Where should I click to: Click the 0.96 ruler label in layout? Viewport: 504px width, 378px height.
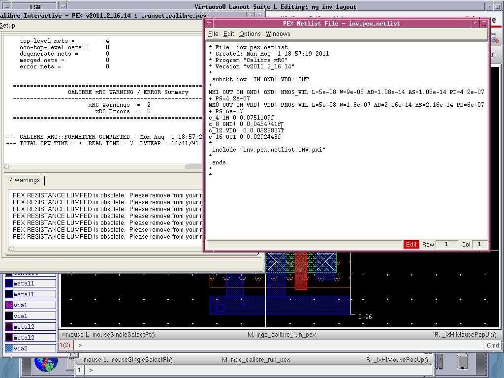point(365,317)
